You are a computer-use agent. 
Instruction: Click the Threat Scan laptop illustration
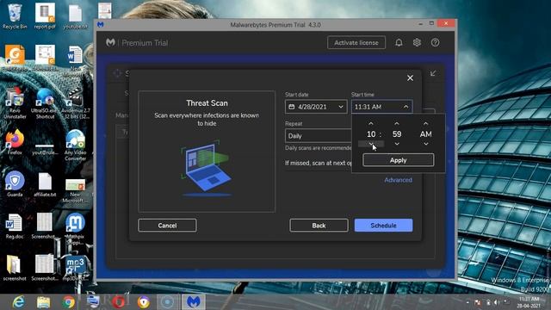pyautogui.click(x=207, y=168)
